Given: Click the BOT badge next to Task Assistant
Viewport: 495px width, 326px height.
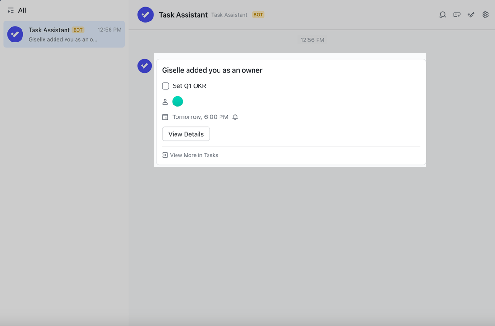Looking at the screenshot, I should coord(258,14).
